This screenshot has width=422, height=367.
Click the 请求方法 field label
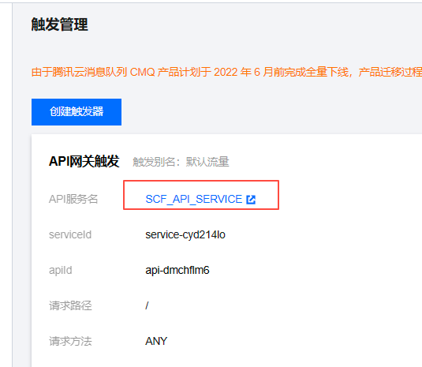(x=70, y=341)
